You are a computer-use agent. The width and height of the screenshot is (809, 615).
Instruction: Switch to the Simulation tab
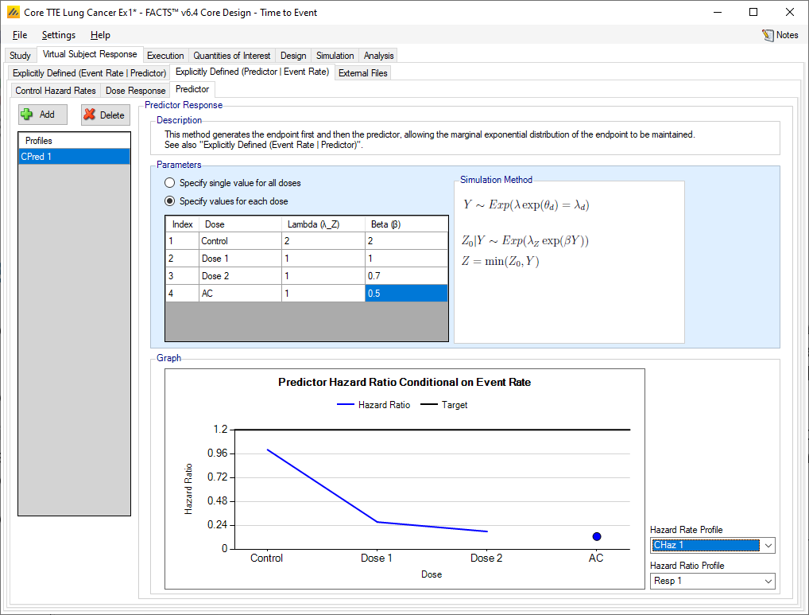(x=335, y=56)
